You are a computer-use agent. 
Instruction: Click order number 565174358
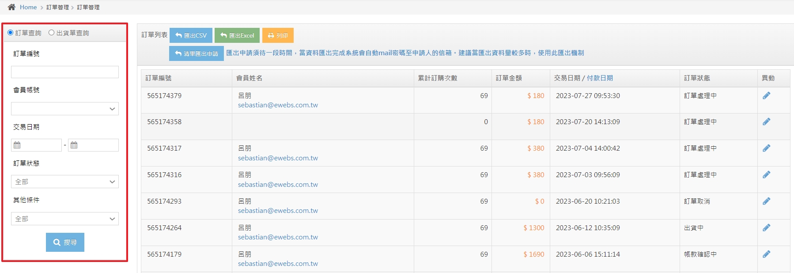(x=164, y=122)
